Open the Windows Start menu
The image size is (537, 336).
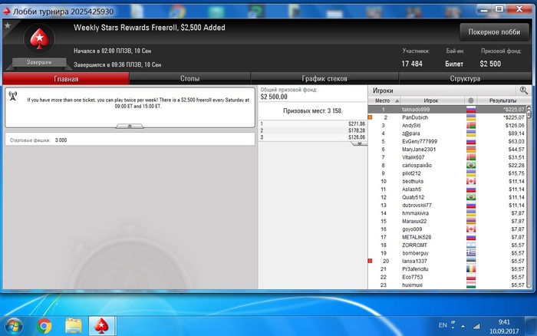[14, 326]
